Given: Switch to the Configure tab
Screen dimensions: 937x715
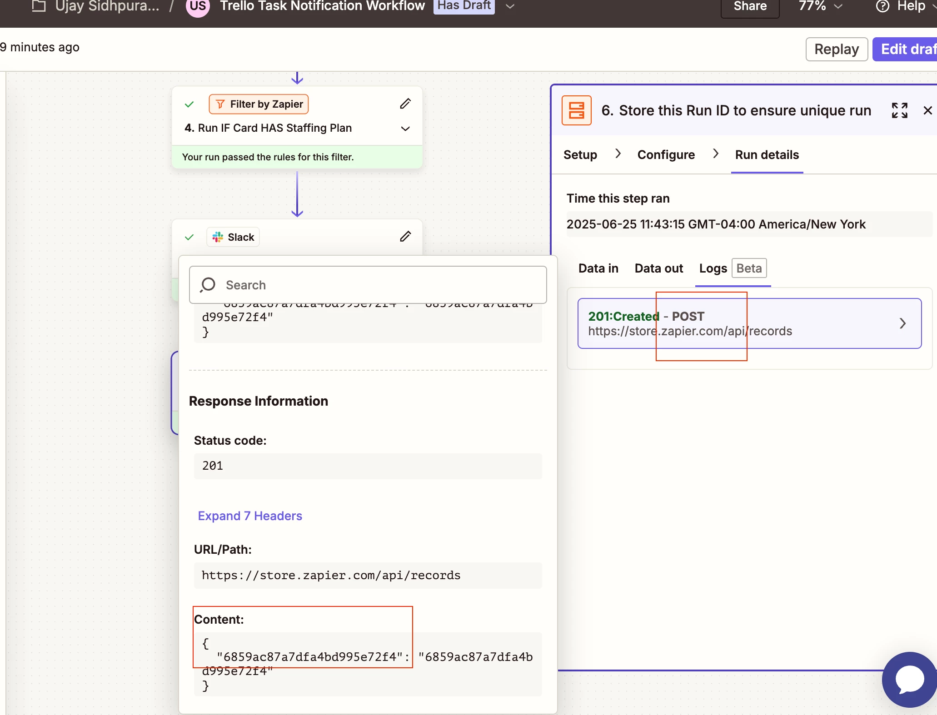Looking at the screenshot, I should tap(666, 155).
